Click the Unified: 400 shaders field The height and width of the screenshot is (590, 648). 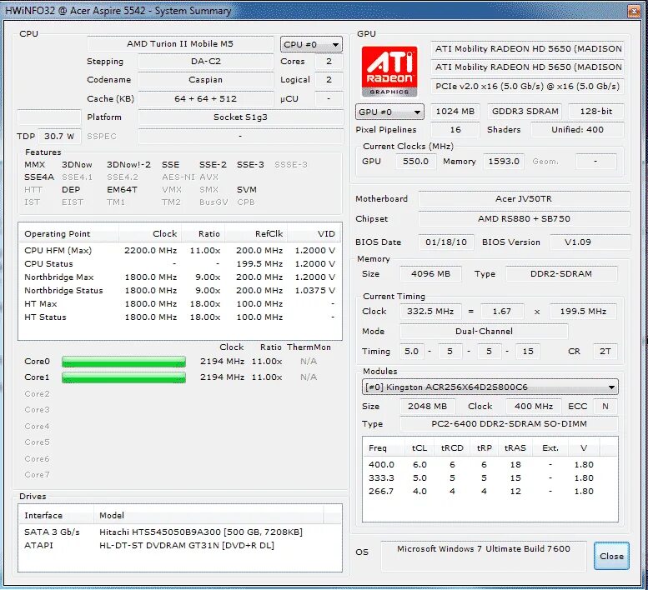coord(577,130)
